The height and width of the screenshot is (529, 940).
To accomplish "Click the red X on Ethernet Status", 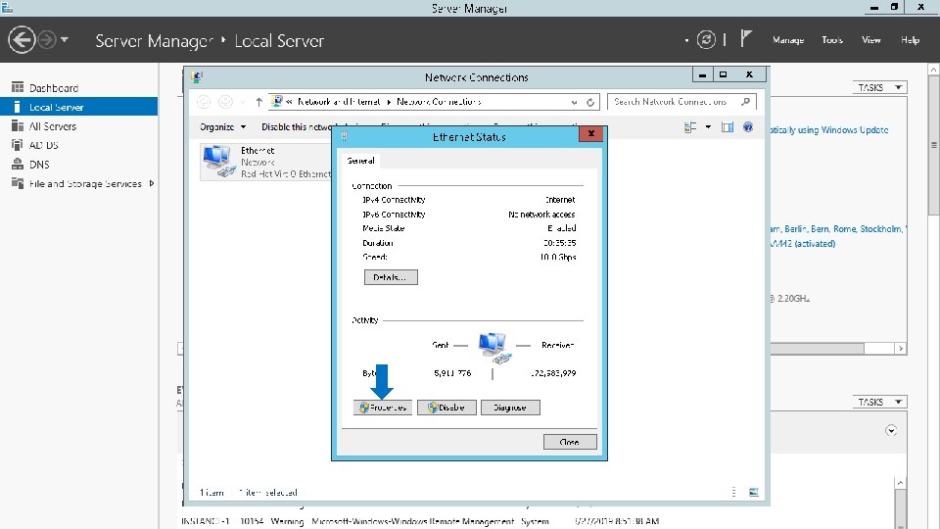I will click(591, 134).
